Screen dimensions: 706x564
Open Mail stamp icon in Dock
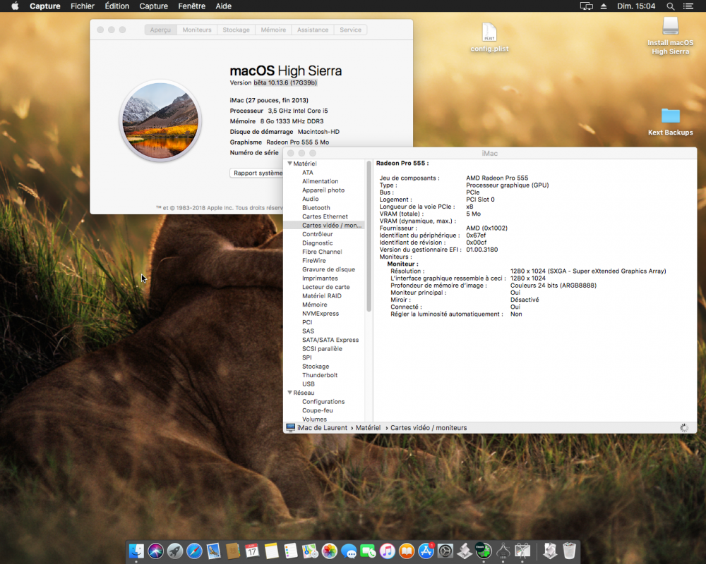tap(213, 551)
